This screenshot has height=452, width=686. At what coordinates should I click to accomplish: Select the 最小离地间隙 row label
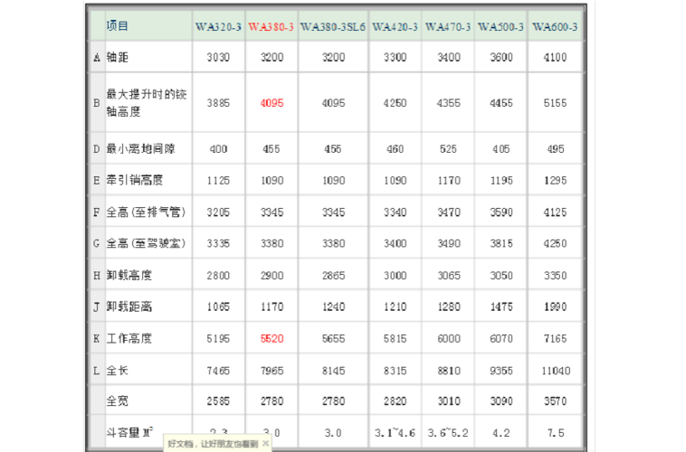pyautogui.click(x=136, y=148)
